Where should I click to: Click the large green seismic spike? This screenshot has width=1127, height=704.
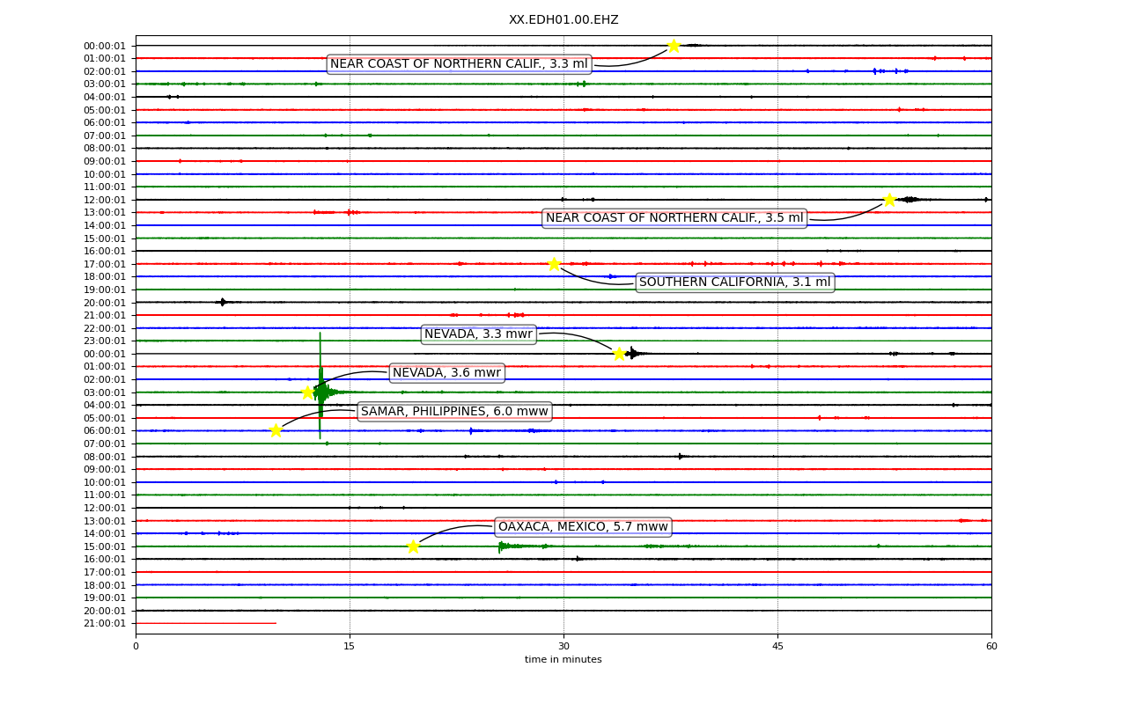click(x=320, y=385)
